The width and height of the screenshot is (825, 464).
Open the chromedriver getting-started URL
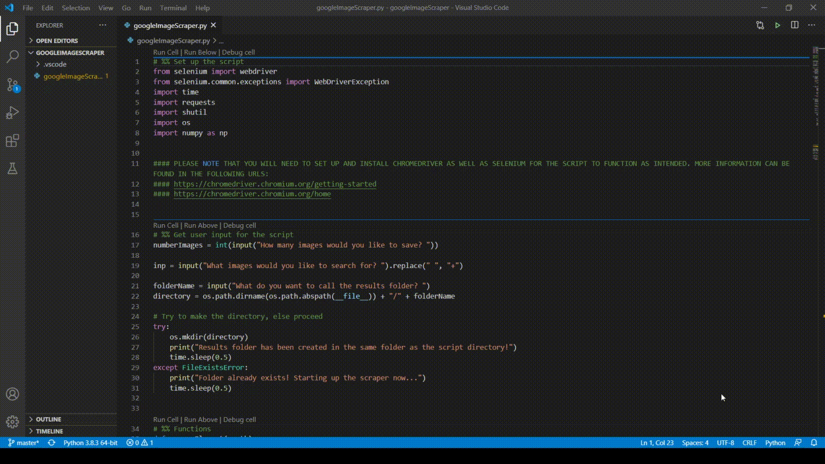[275, 184]
